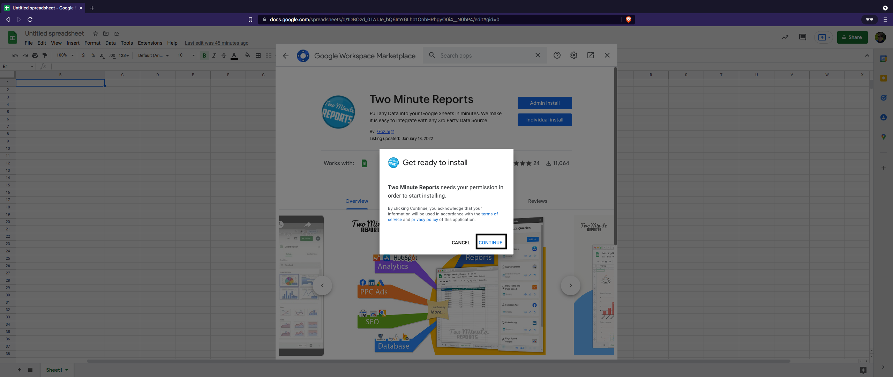Viewport: 893px width, 377px height.
Task: Open the 100% zoom dropdown
Action: pyautogui.click(x=65, y=56)
